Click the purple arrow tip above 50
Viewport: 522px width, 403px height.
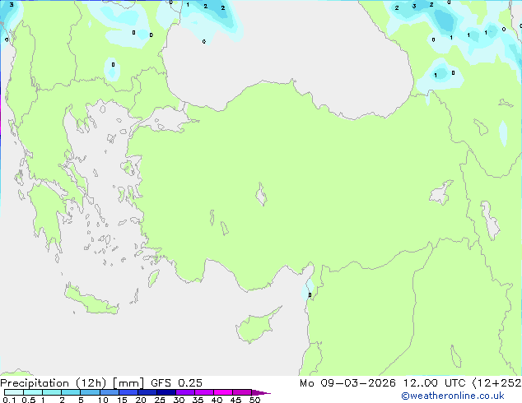[261, 392]
